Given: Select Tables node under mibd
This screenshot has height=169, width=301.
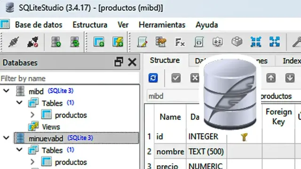Looking at the screenshot, I should coord(52,103).
